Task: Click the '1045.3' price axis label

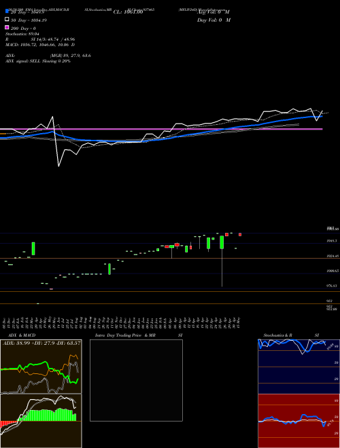Action: (x=332, y=241)
